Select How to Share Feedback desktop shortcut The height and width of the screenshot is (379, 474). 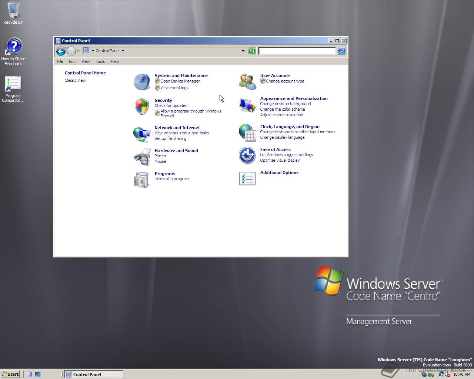coord(13,52)
